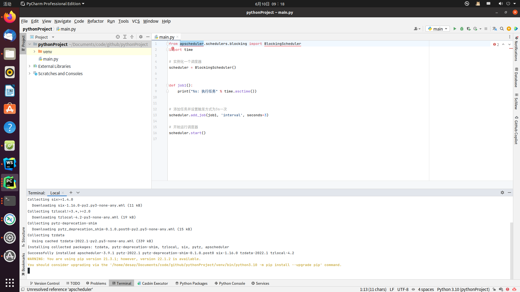
Task: Collapse all in Project panel
Action: [132, 37]
